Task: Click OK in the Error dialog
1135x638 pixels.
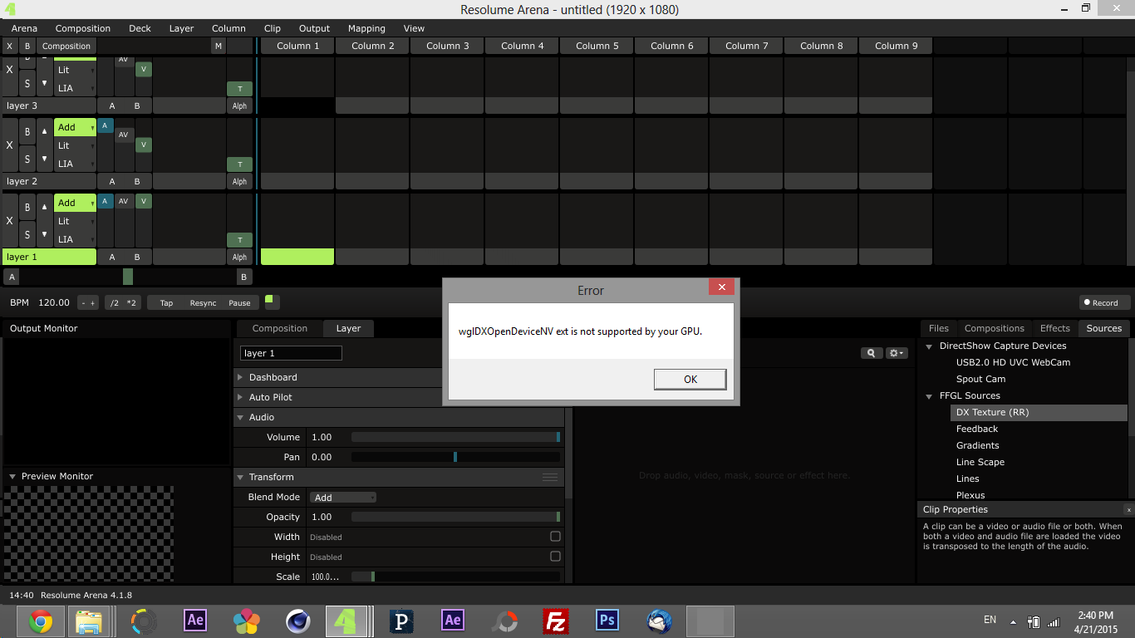Action: pyautogui.click(x=690, y=379)
